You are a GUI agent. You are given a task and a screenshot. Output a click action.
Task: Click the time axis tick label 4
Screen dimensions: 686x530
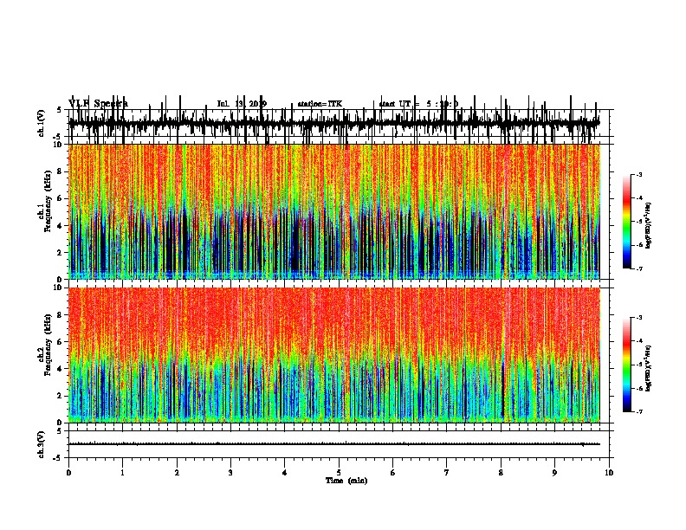[285, 473]
